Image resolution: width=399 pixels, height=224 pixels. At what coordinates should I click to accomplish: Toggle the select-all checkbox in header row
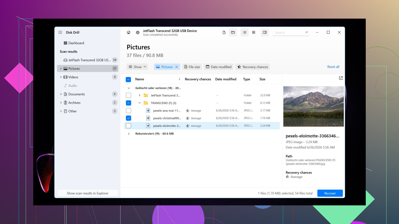pos(128,79)
